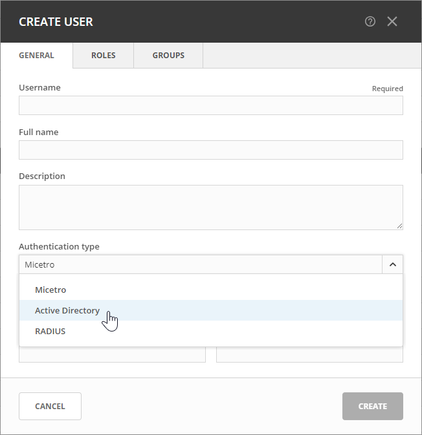Focus the Username input field
The width and height of the screenshot is (422, 435).
(210, 105)
